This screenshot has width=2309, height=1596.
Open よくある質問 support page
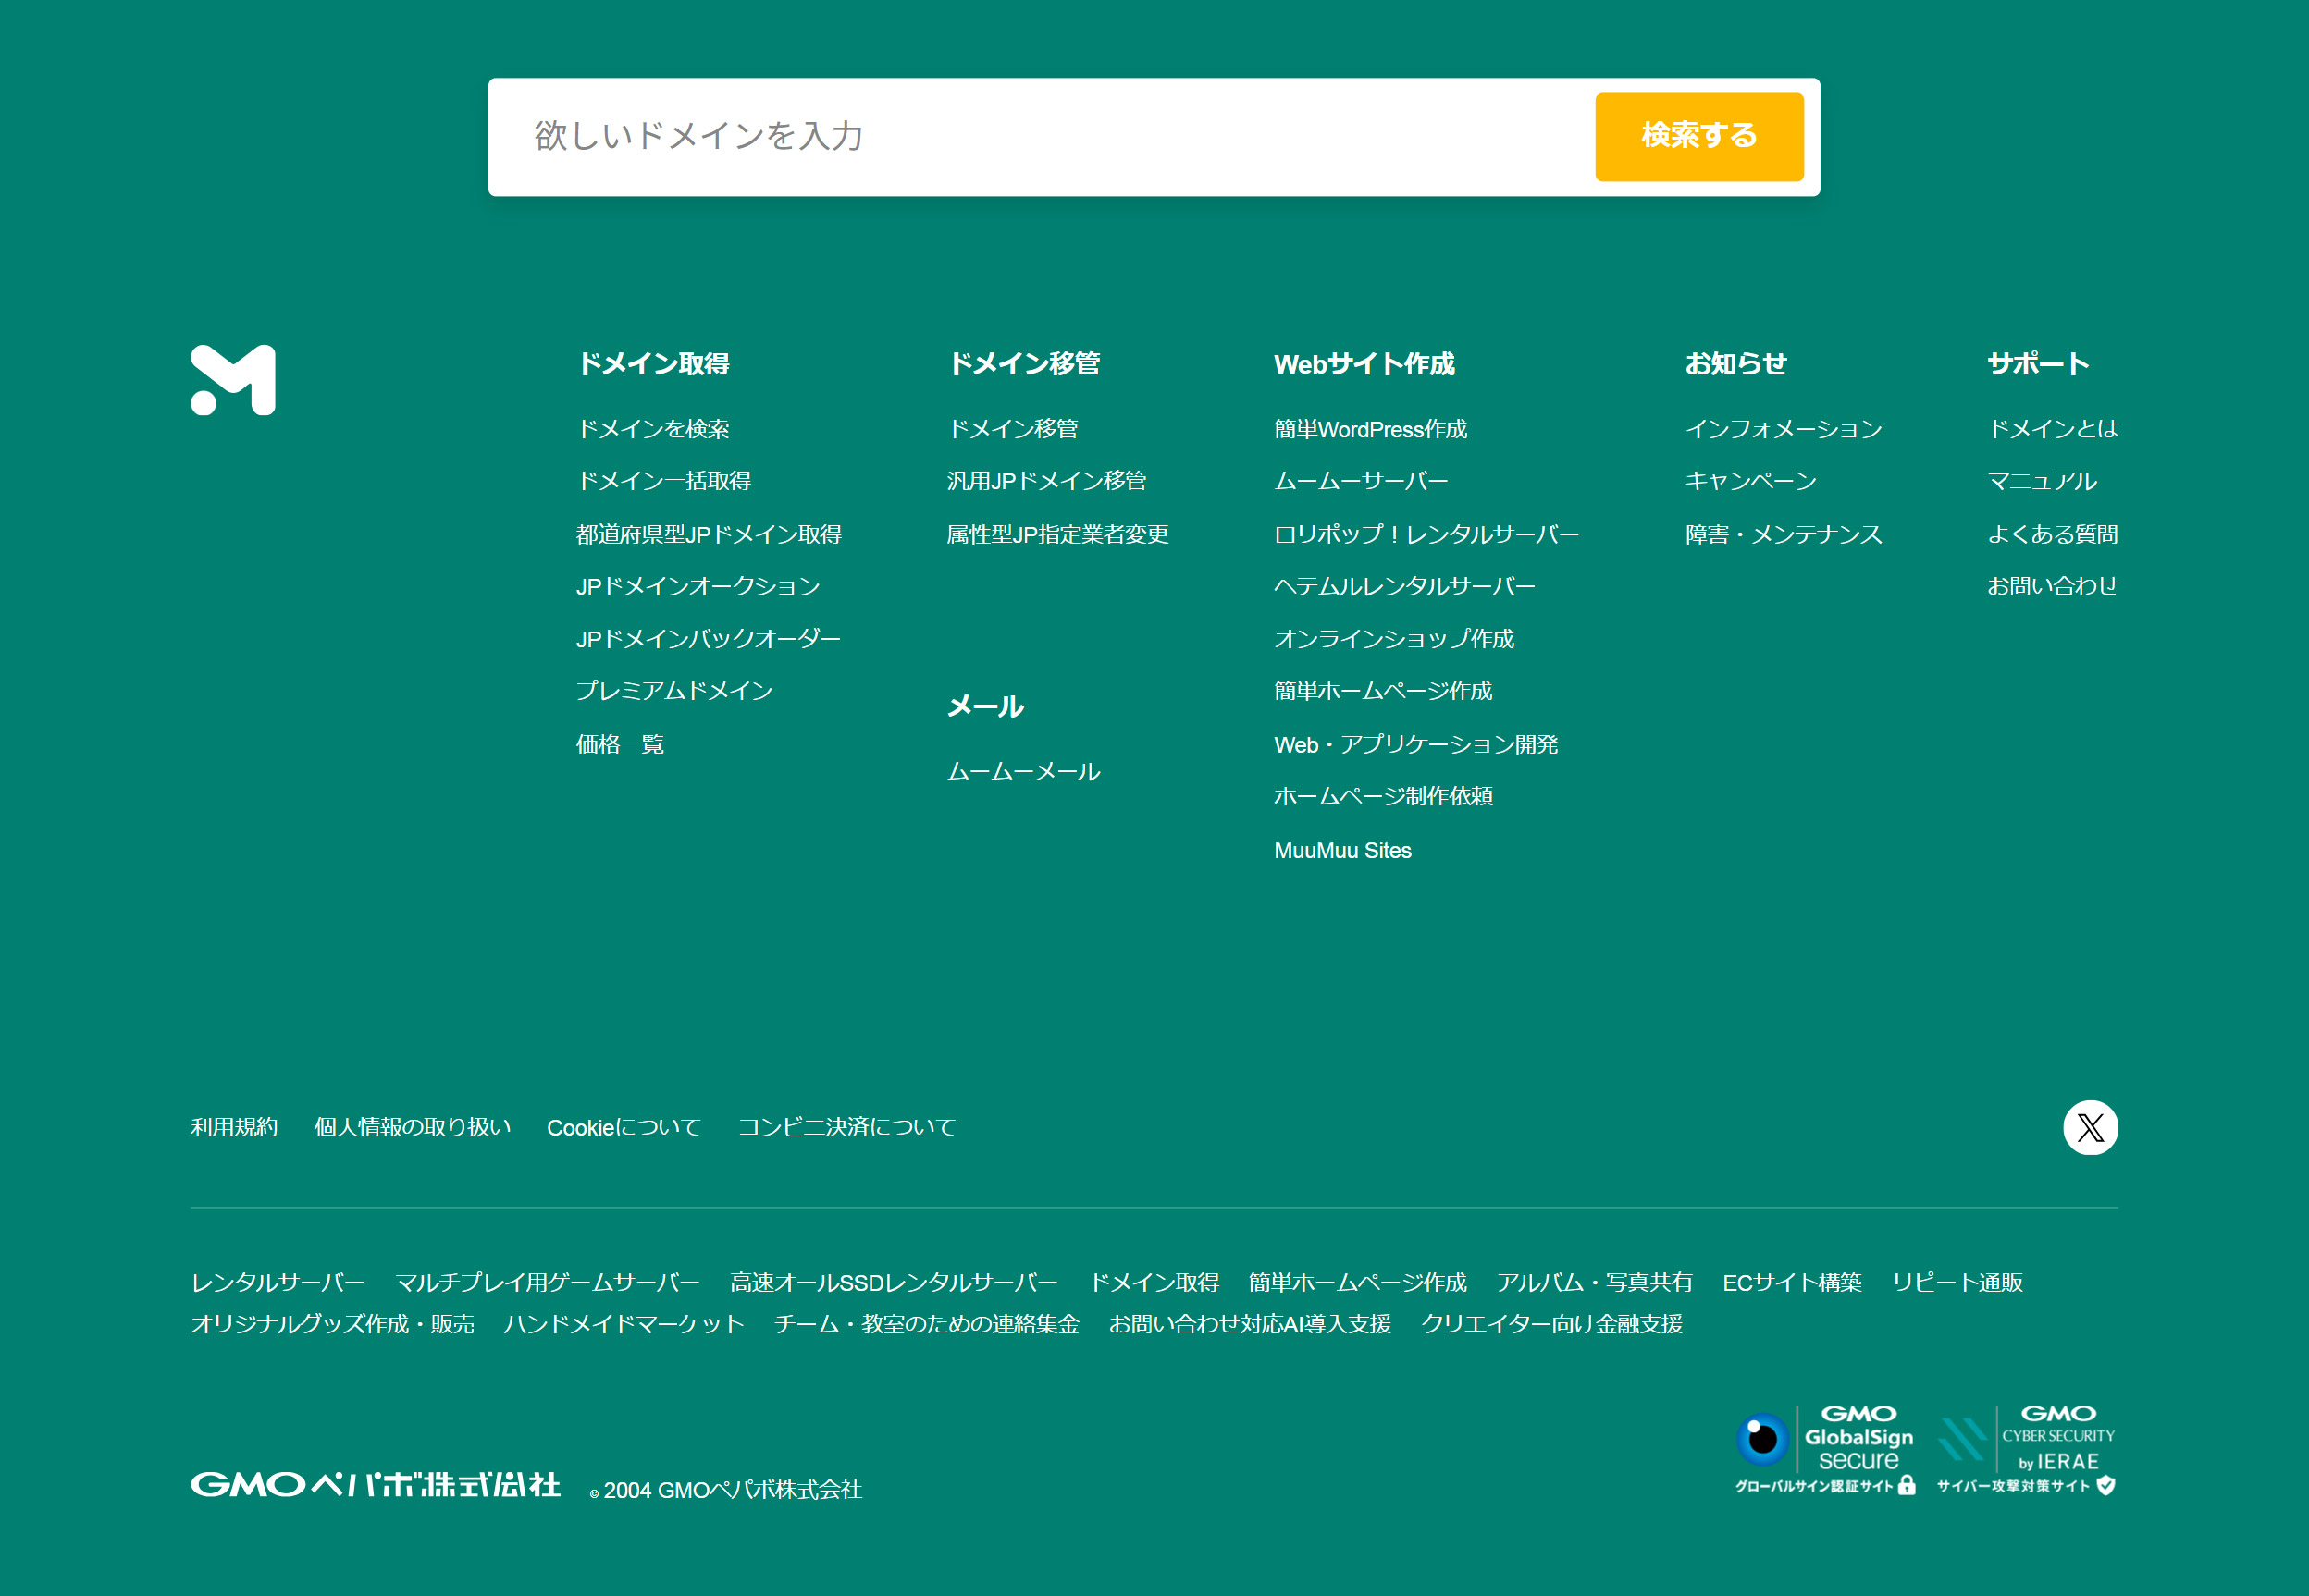click(2052, 533)
